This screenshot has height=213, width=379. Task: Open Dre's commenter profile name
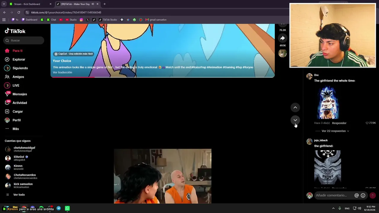tap(316, 75)
